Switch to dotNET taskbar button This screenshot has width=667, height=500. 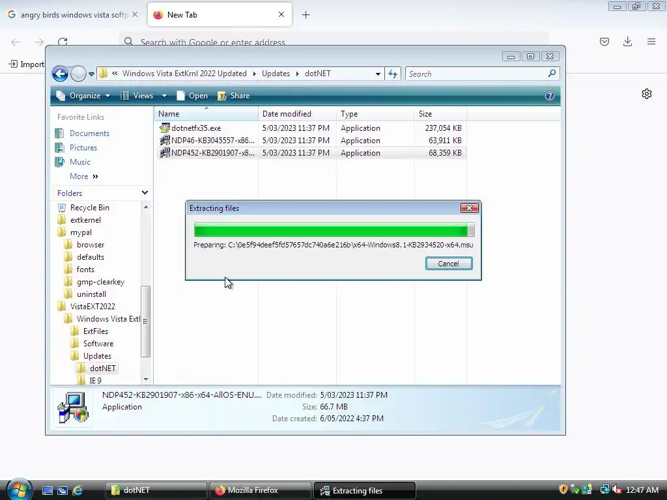156,490
